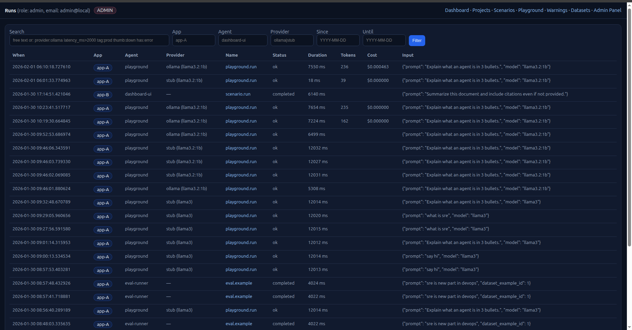Click the Since date input field

click(x=337, y=40)
